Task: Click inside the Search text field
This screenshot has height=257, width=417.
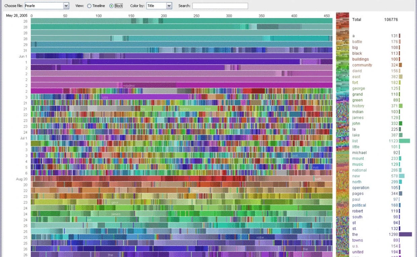Action: pos(220,6)
